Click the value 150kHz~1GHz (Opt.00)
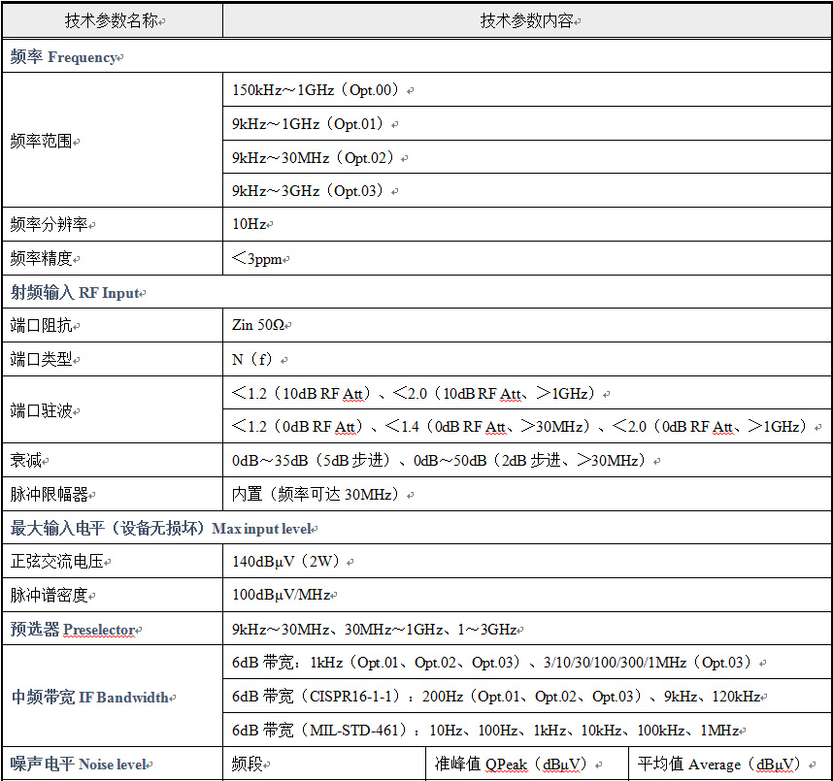Screen dimensions: 833x781 click(318, 90)
